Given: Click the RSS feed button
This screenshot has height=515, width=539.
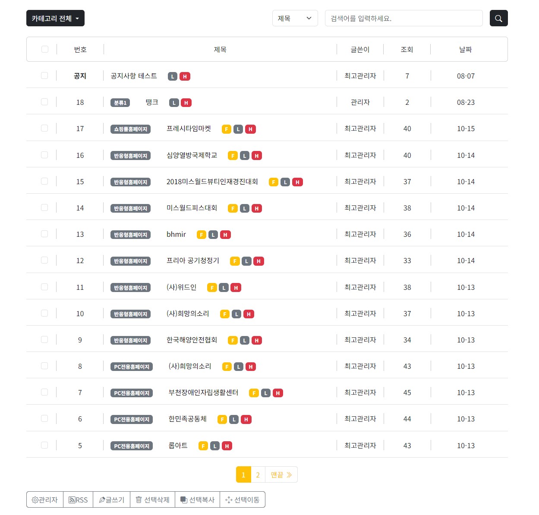Looking at the screenshot, I should pos(78,499).
